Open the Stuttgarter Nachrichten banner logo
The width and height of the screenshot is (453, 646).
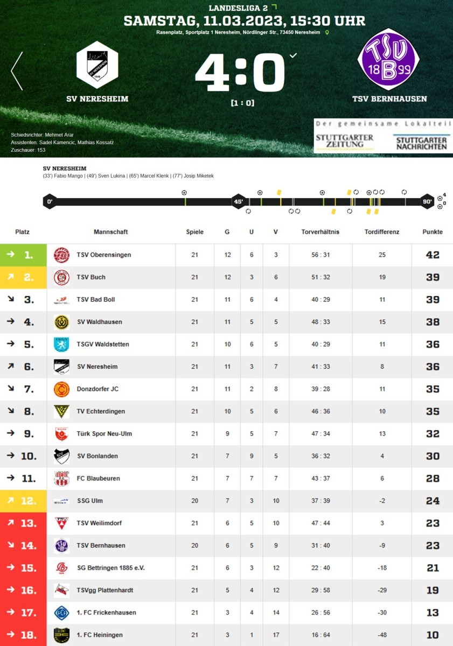[422, 142]
